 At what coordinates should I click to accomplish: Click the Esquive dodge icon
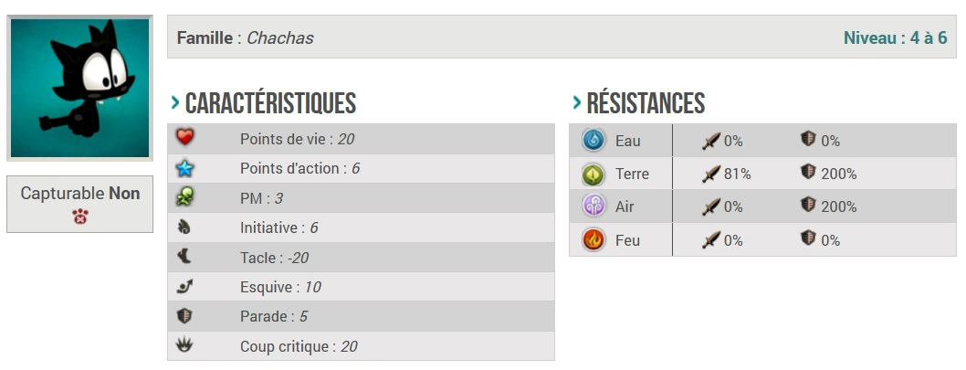(185, 287)
